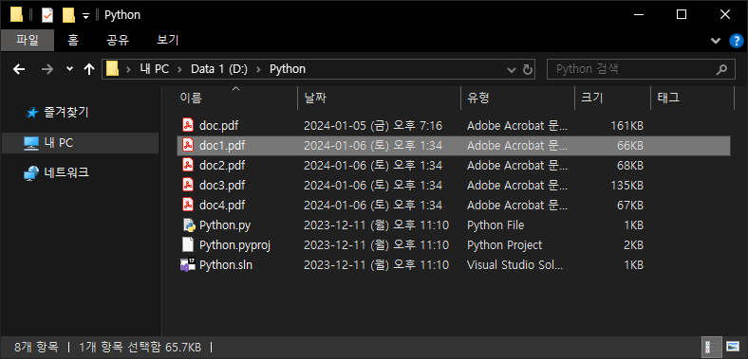The image size is (748, 359).
Task: Sort by the 크기 column header
Action: tap(612, 99)
